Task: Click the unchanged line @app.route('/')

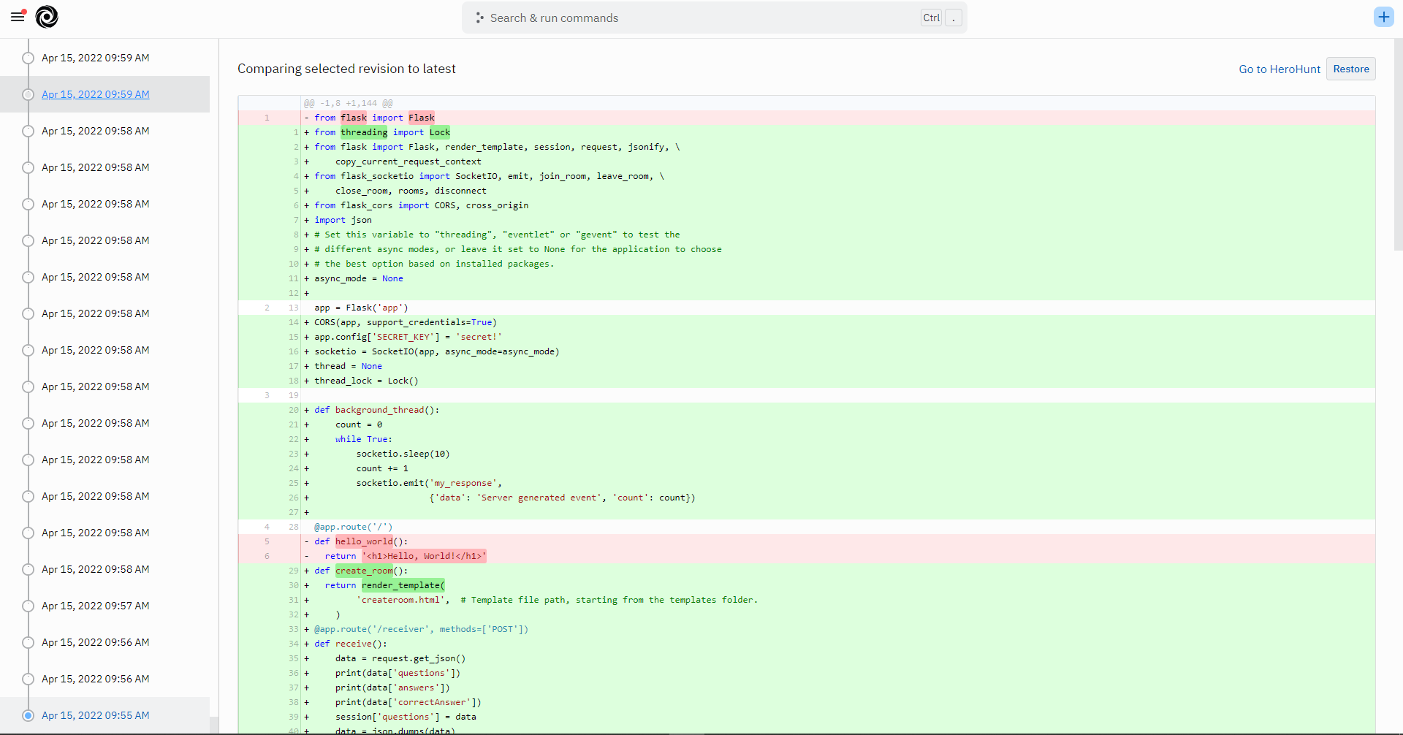Action: click(807, 527)
